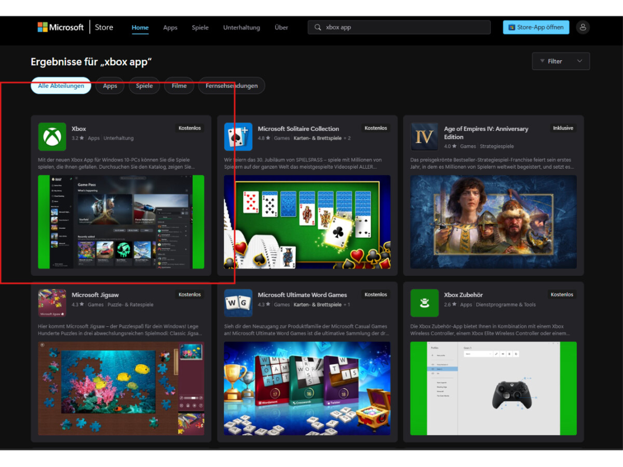This screenshot has width=623, height=467.
Task: Click the Jigsaw underwater puzzle screenshot
Action: [121, 388]
